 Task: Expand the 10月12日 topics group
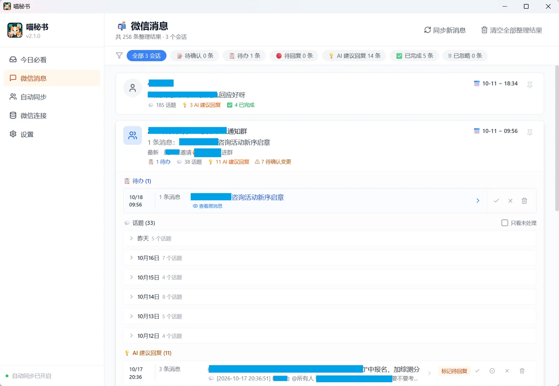tap(329, 336)
